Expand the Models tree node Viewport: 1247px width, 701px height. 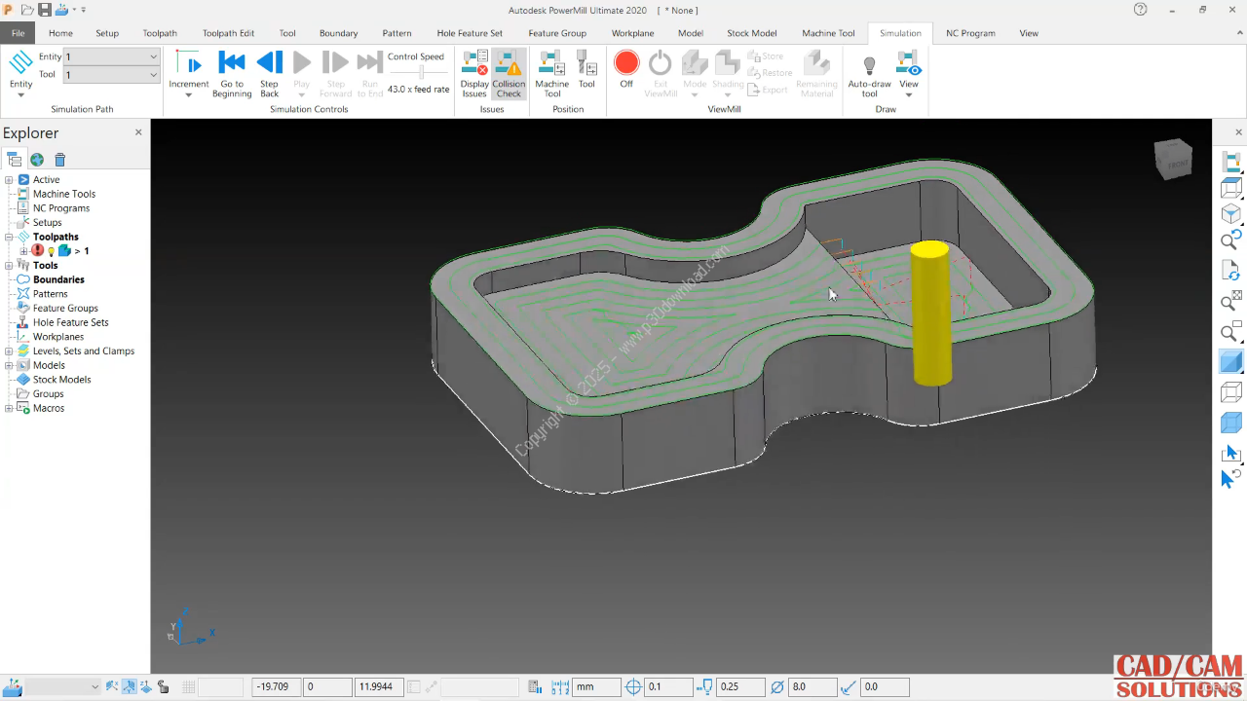click(9, 365)
